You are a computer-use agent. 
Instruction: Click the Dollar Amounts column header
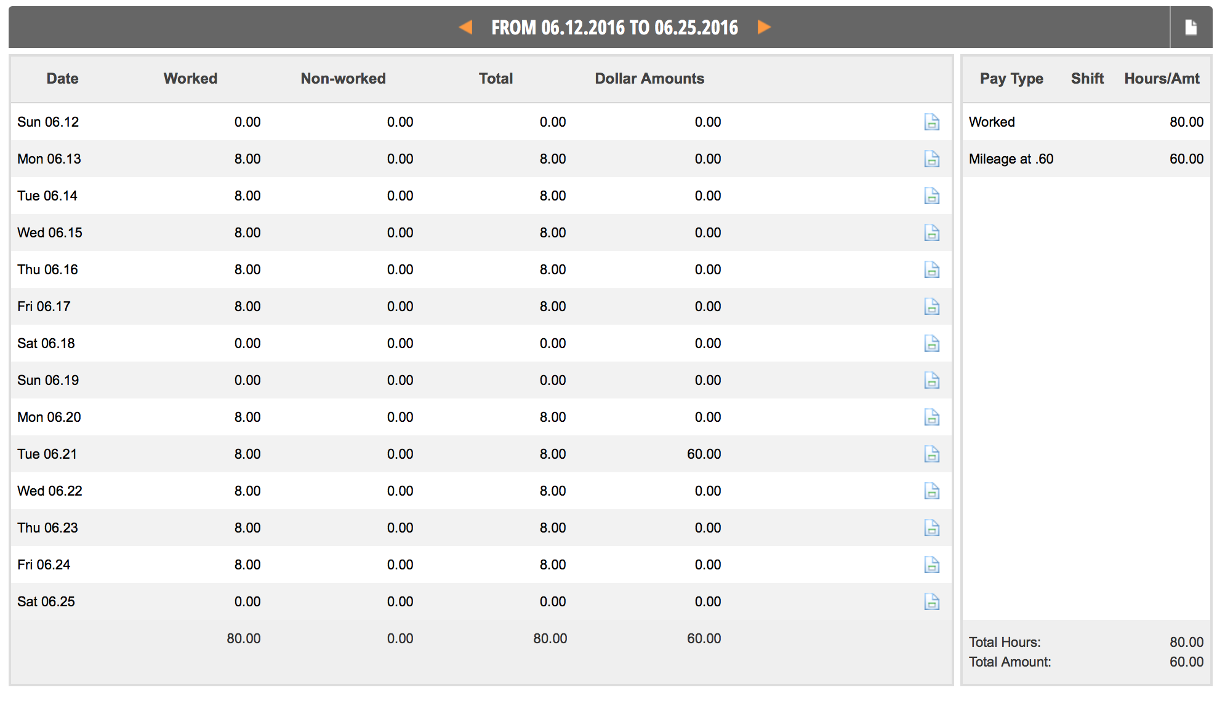649,79
